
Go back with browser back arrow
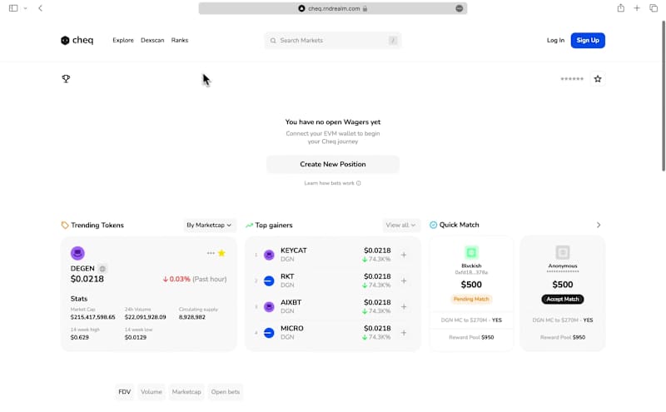[x=40, y=8]
